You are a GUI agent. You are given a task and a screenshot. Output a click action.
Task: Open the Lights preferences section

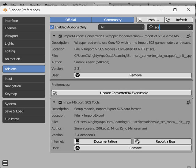24,43
